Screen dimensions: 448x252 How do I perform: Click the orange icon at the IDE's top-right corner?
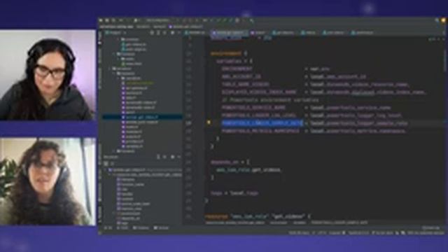443,20
